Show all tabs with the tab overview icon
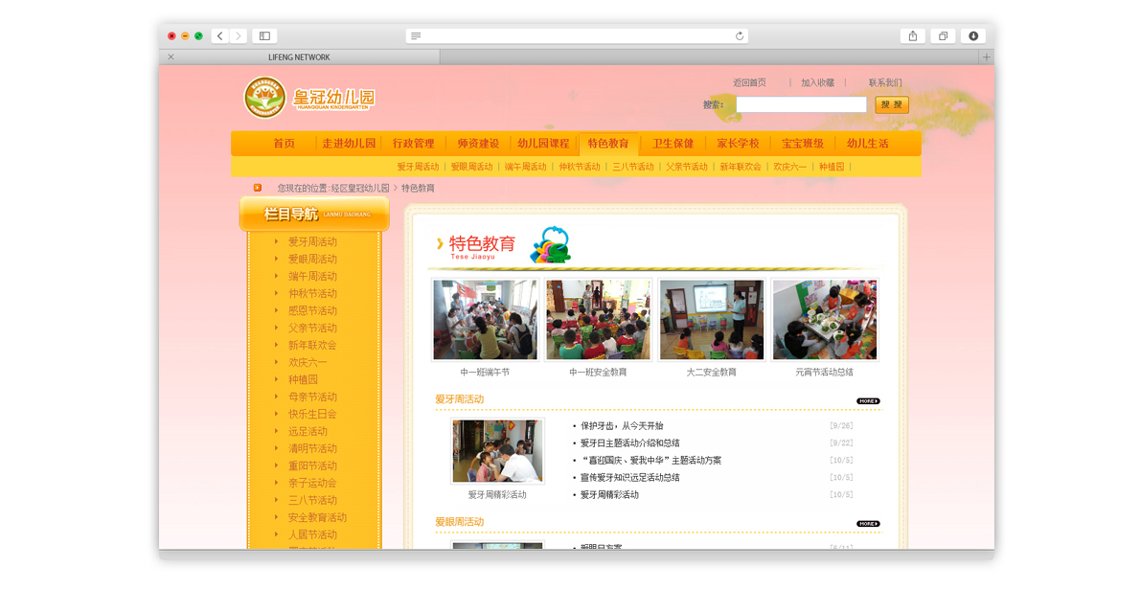Screen dimensions: 1140x590 click(x=943, y=35)
